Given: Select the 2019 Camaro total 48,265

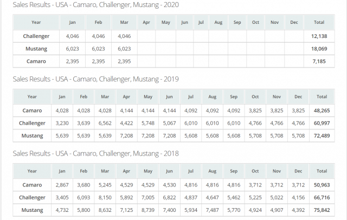Looking at the screenshot, I should point(322,110).
